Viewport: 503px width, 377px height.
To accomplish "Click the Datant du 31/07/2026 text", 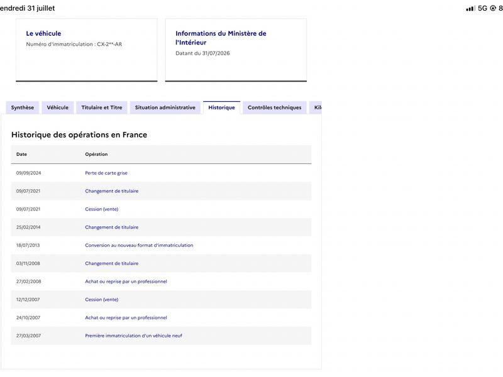I will click(202, 53).
